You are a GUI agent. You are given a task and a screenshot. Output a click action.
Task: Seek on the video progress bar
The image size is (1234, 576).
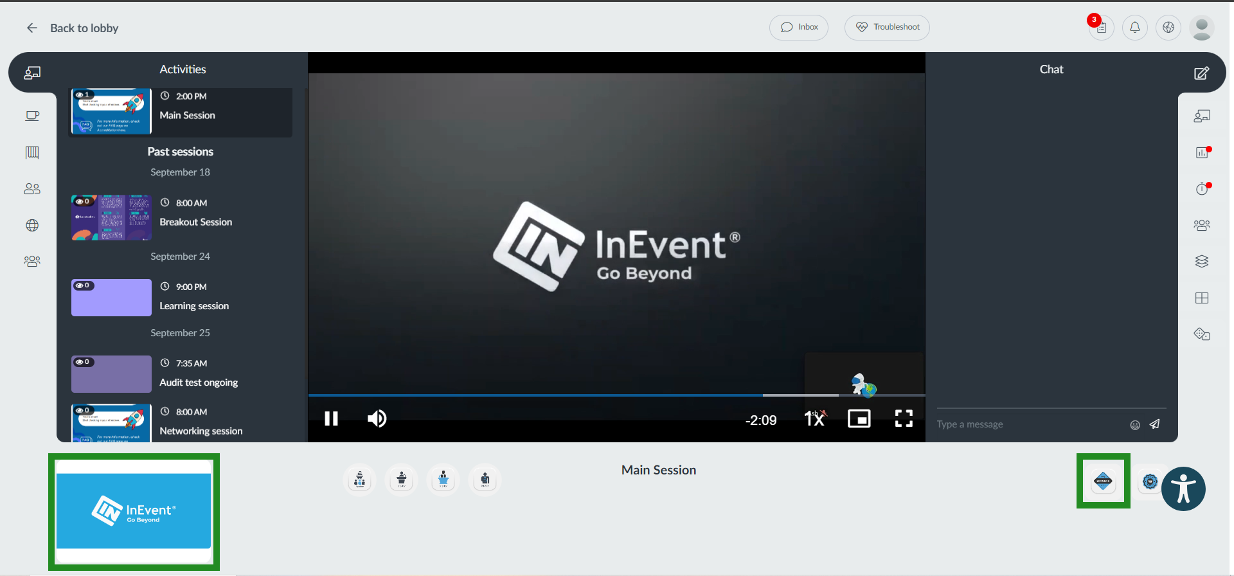616,395
